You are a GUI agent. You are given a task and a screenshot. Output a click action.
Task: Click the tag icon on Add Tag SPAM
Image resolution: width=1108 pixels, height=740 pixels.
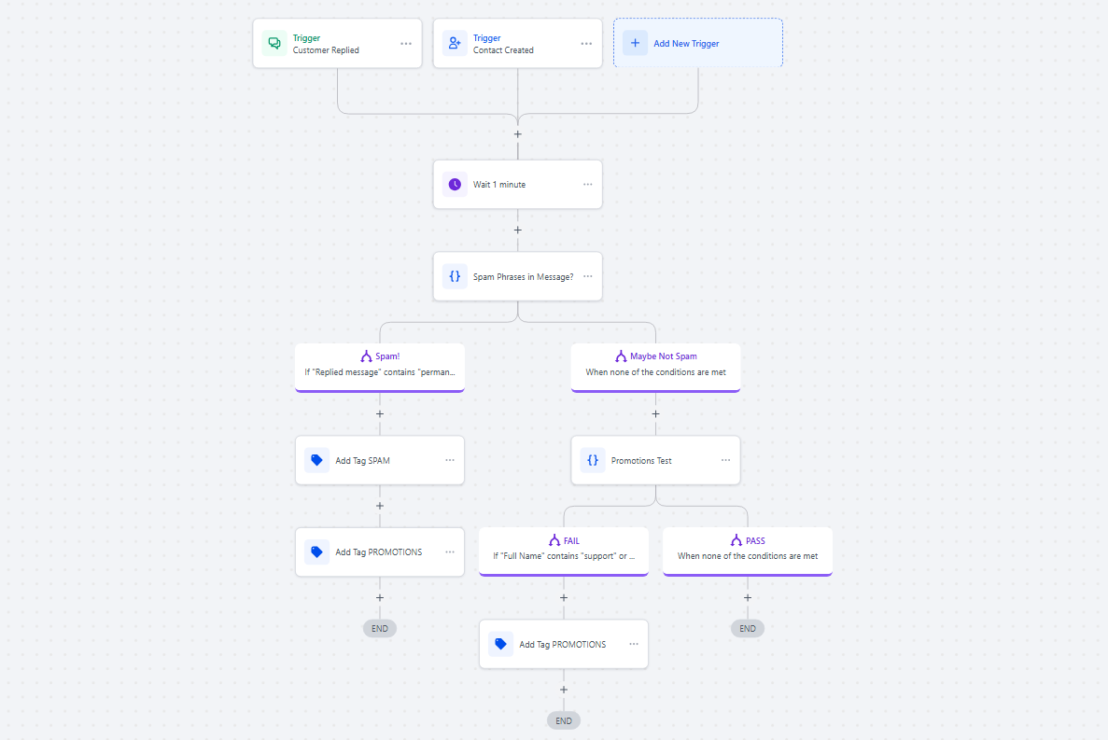click(317, 460)
